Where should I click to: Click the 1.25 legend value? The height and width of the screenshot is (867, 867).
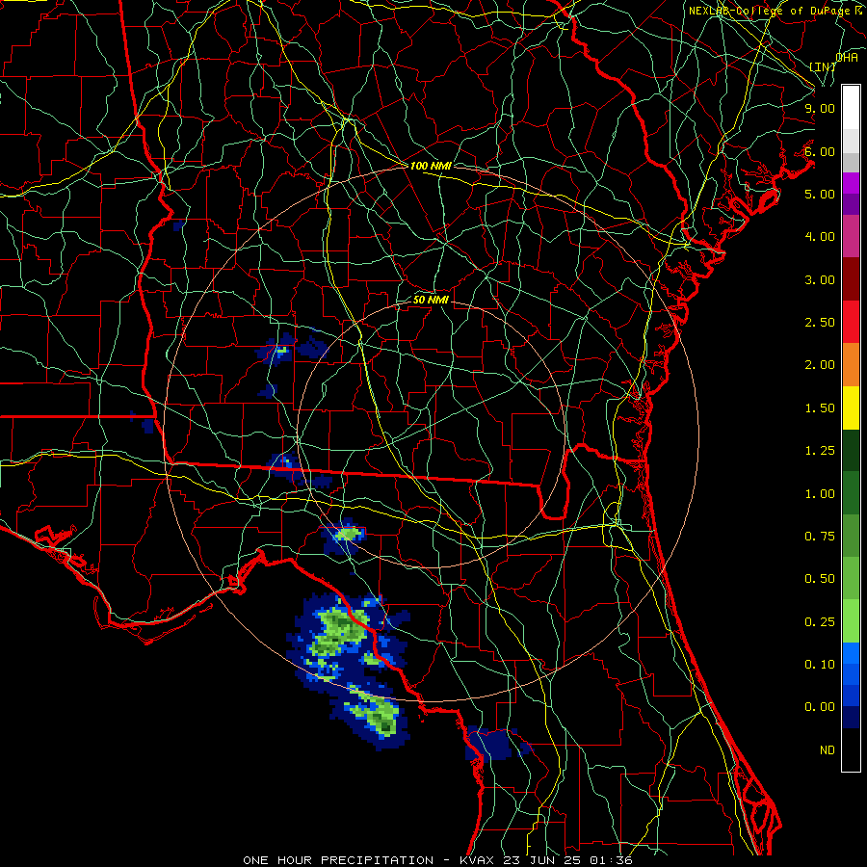[820, 451]
